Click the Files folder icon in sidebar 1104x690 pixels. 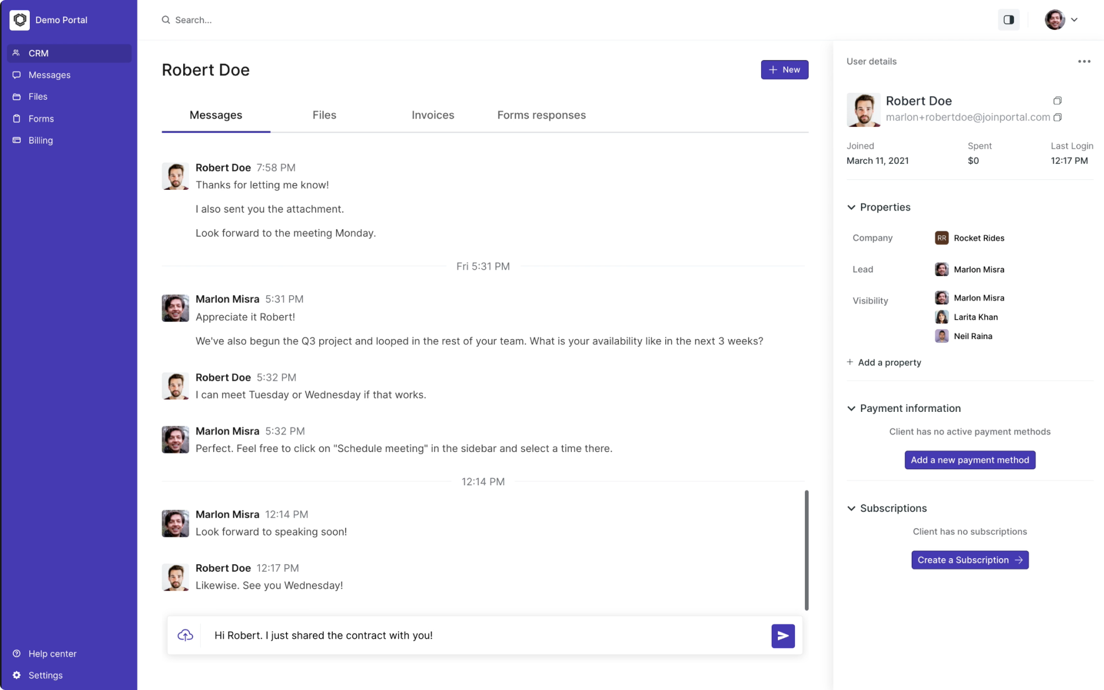(x=17, y=97)
